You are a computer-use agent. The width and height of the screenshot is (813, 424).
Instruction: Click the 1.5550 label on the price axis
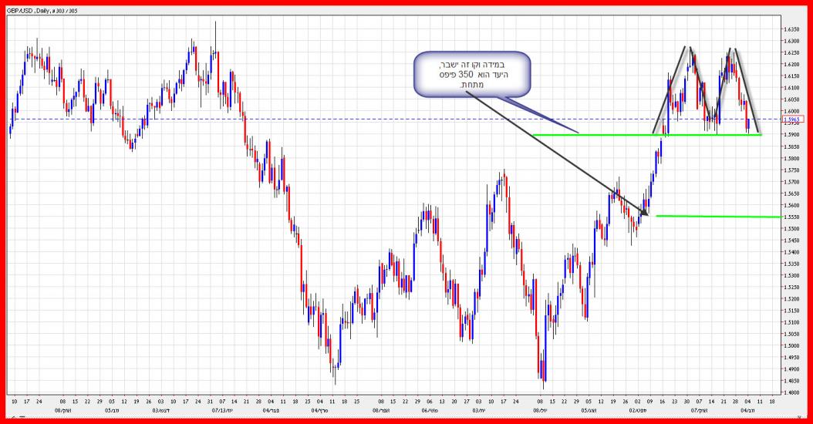[791, 217]
